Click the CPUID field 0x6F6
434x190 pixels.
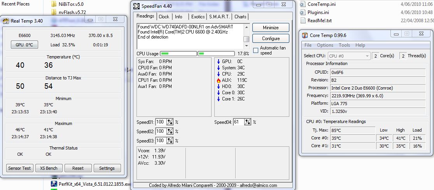[x=378, y=72]
